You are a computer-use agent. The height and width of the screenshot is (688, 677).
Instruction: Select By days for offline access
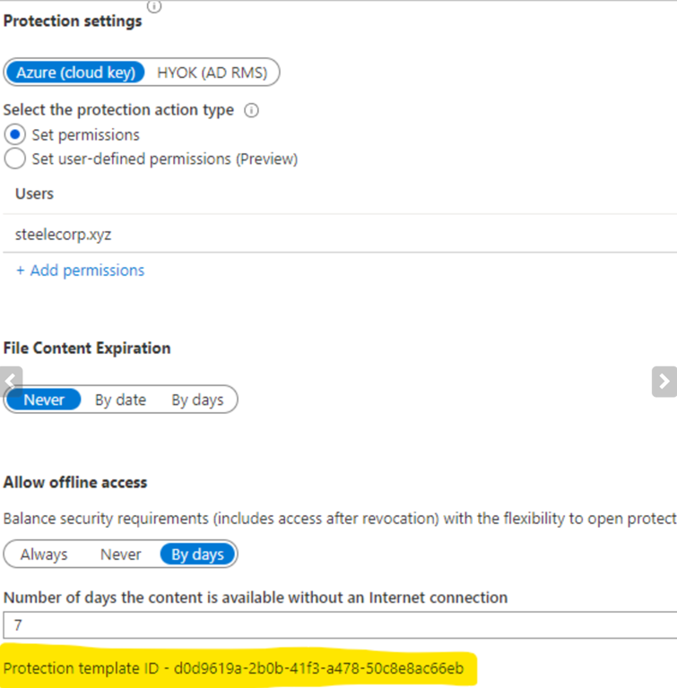(x=197, y=555)
